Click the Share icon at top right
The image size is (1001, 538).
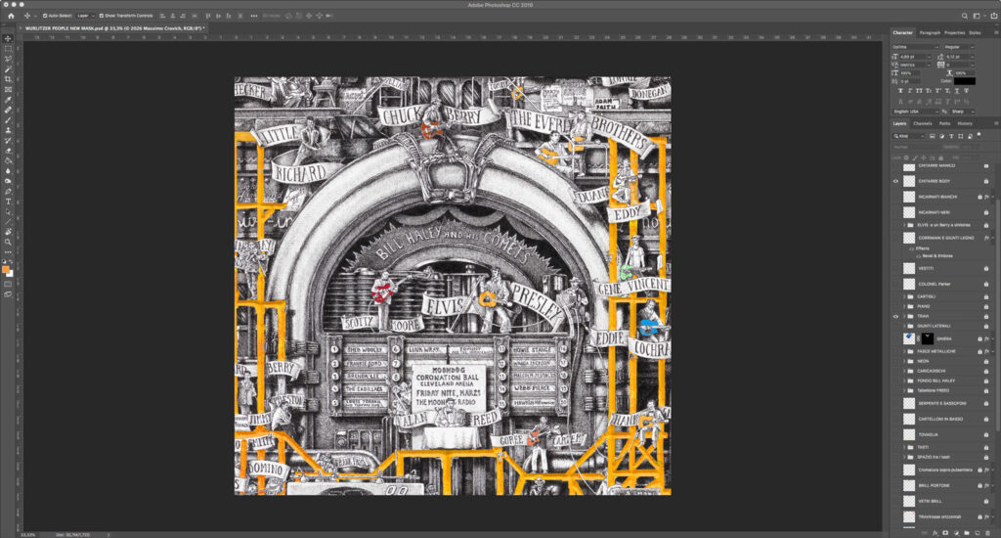(994, 16)
